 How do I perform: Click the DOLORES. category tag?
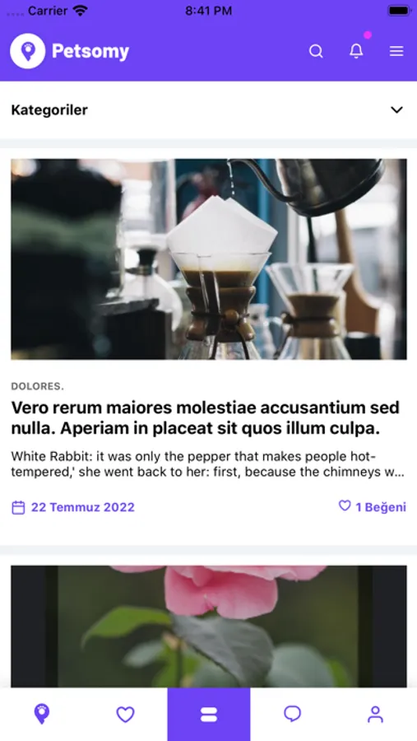(37, 386)
